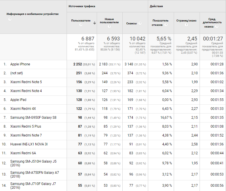Sort by Страниц/сеанс column header

(186, 21)
